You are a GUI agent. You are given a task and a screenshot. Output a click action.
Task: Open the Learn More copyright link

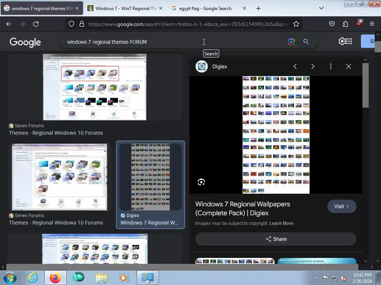pyautogui.click(x=281, y=223)
